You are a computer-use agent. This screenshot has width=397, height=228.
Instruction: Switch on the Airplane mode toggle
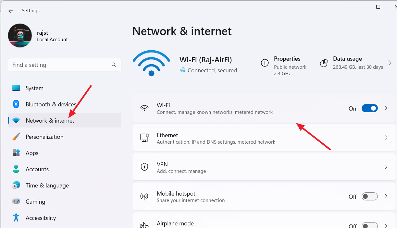370,225
